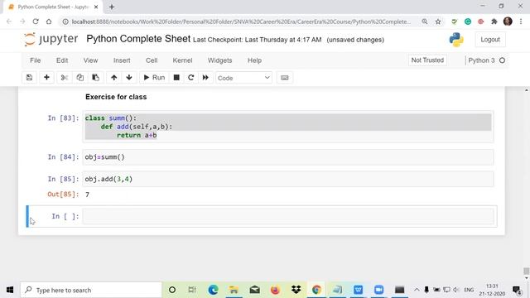Open the browser extensions puzzle icon
Image resolution: width=530 pixels, height=298 pixels.
click(x=494, y=22)
